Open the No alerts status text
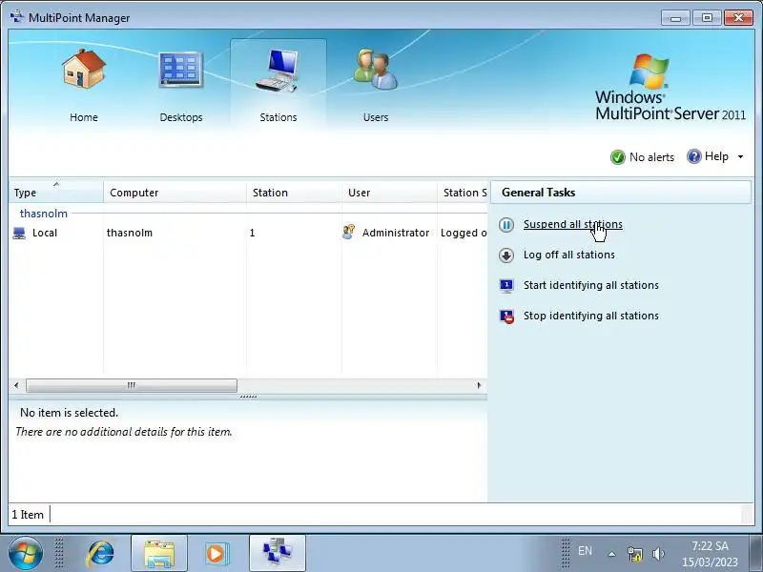Viewport: 763px width, 572px height. coord(651,157)
